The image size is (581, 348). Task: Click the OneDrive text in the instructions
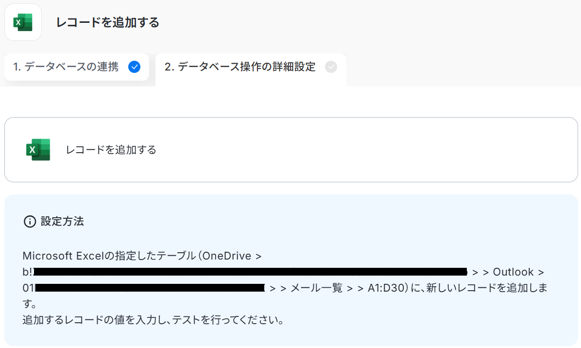click(x=227, y=256)
